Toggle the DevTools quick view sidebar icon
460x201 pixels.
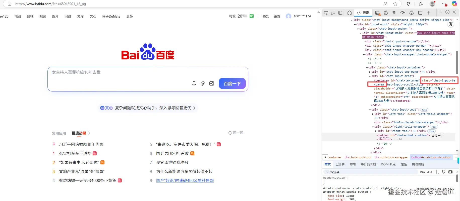(x=340, y=13)
